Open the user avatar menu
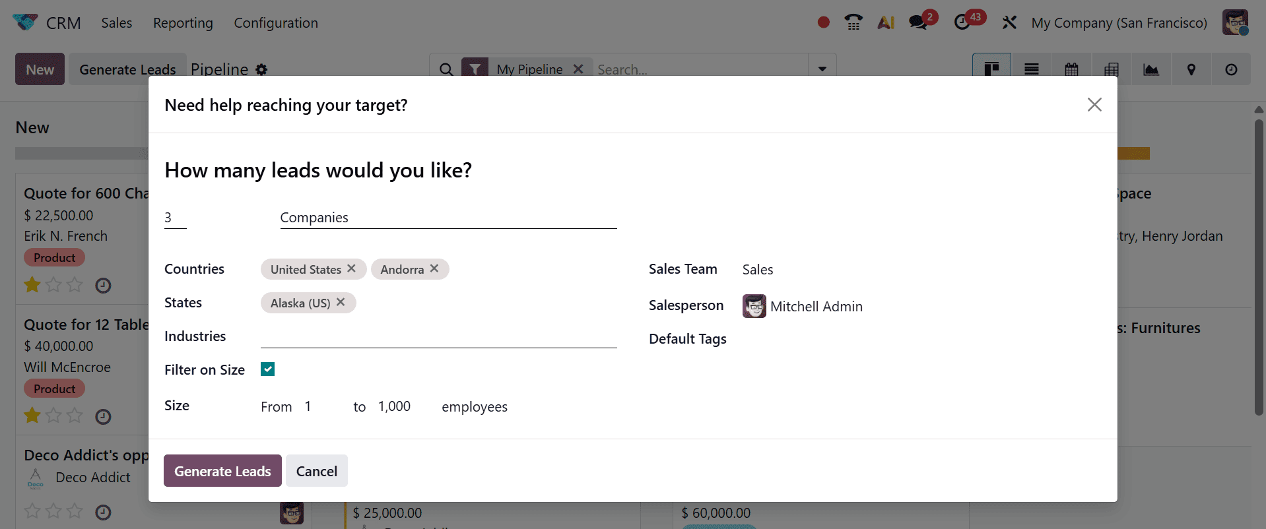The height and width of the screenshot is (529, 1266). [x=1234, y=22]
